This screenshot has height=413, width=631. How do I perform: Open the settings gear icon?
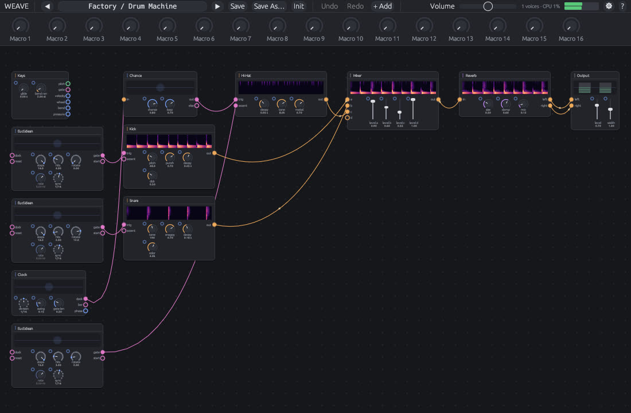point(609,6)
